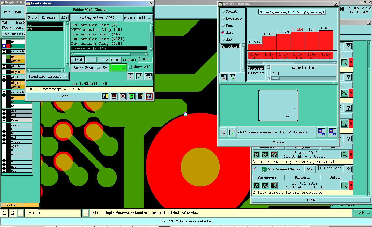Open yellow report page icon
Screen dimensions: 372x227
pos(140,96)
